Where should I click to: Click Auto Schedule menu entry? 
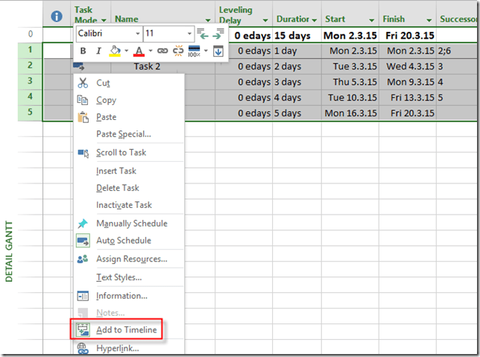point(123,241)
